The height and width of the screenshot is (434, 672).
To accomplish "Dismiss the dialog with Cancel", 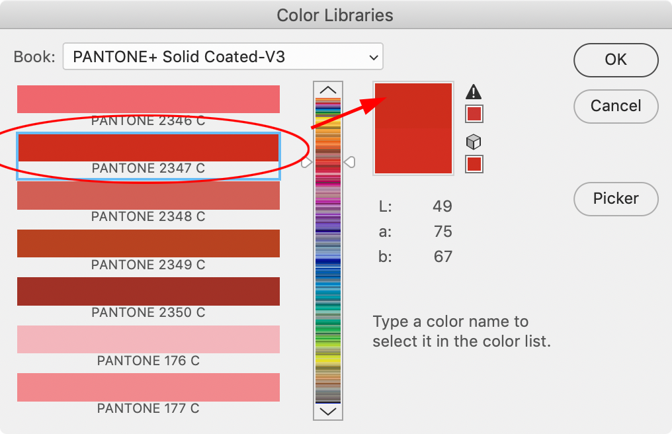I will 615,107.
